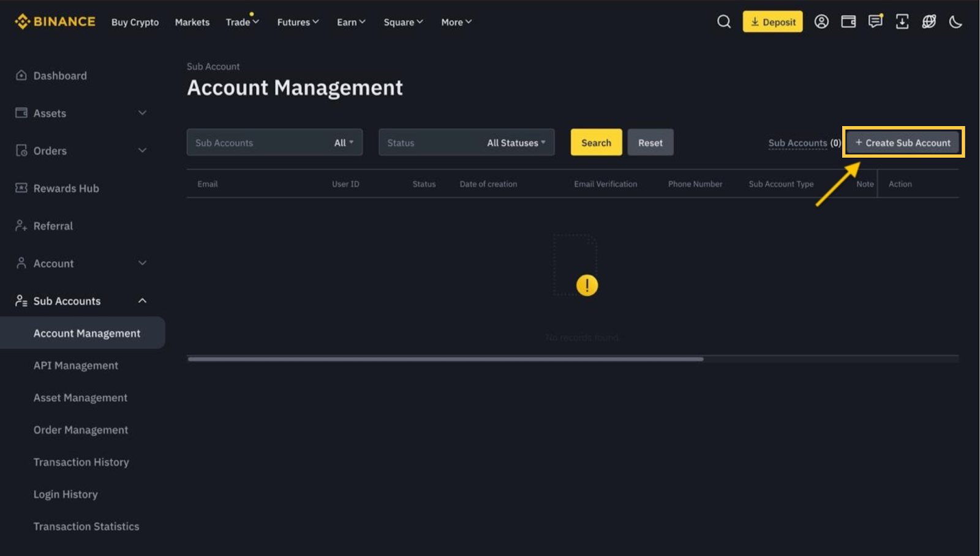Open the Markets page
Image resolution: width=980 pixels, height=556 pixels.
tap(192, 22)
